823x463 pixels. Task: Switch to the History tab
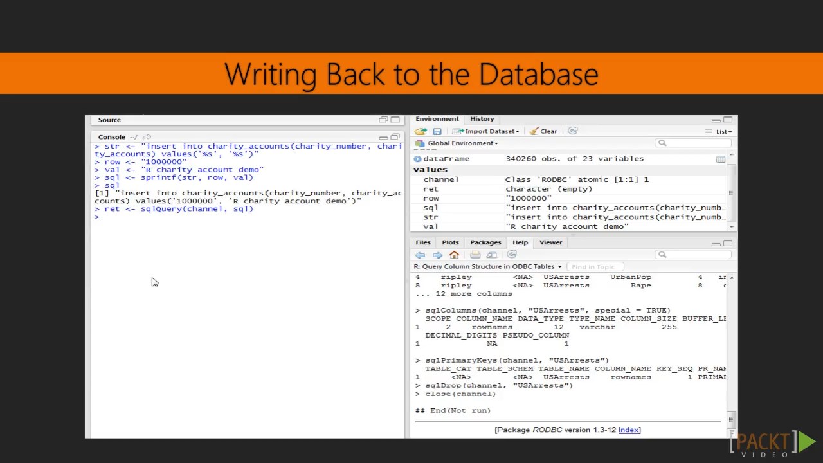482,119
